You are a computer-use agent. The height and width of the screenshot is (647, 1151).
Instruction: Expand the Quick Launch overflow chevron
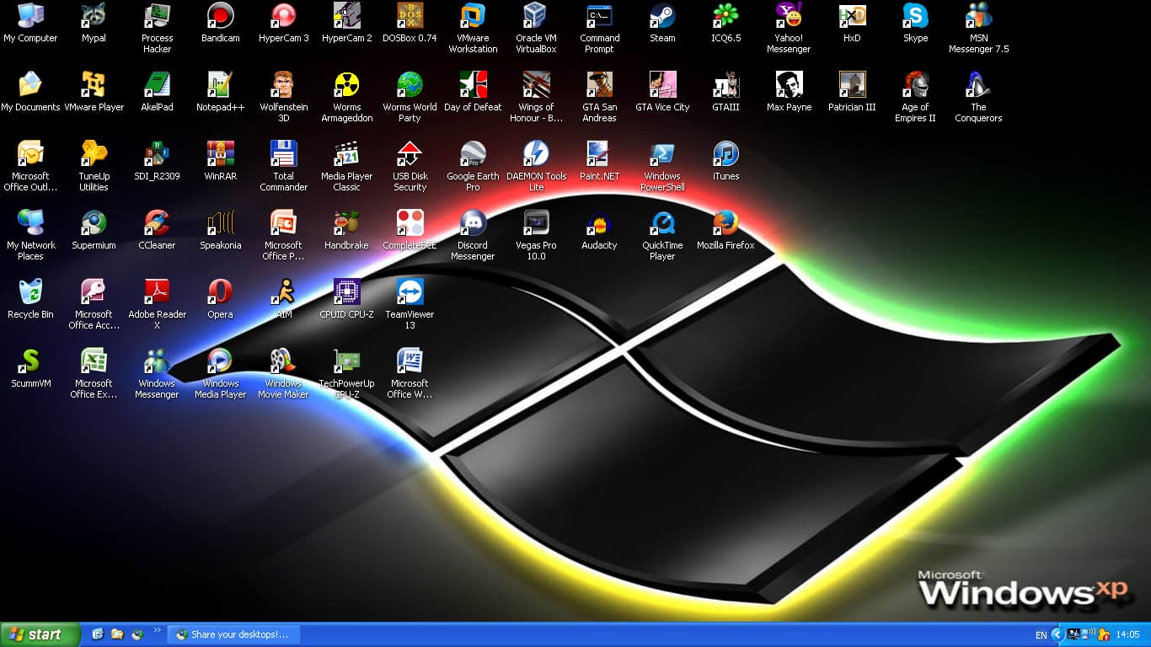(x=157, y=630)
